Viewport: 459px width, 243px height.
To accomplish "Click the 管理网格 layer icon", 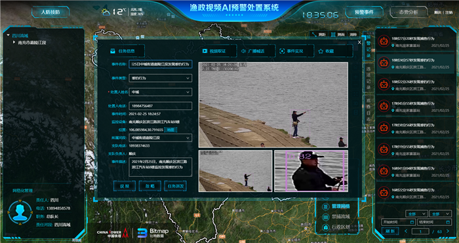I will pos(325,207).
